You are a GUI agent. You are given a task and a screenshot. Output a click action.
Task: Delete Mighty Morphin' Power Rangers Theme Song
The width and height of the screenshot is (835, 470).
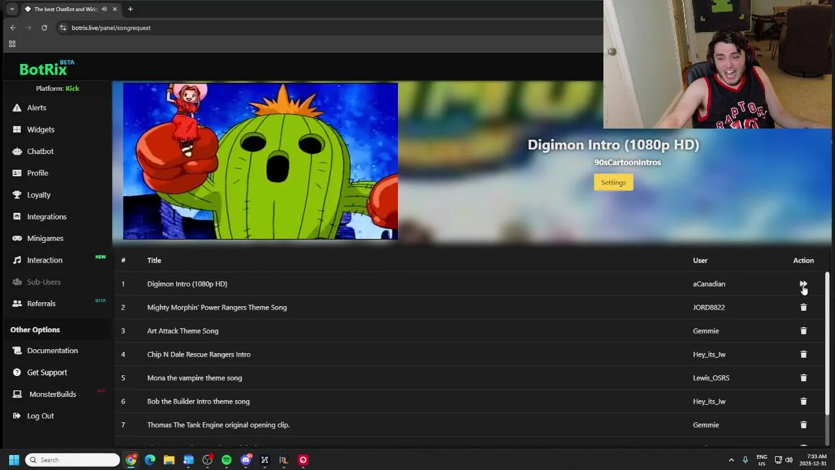pos(803,307)
